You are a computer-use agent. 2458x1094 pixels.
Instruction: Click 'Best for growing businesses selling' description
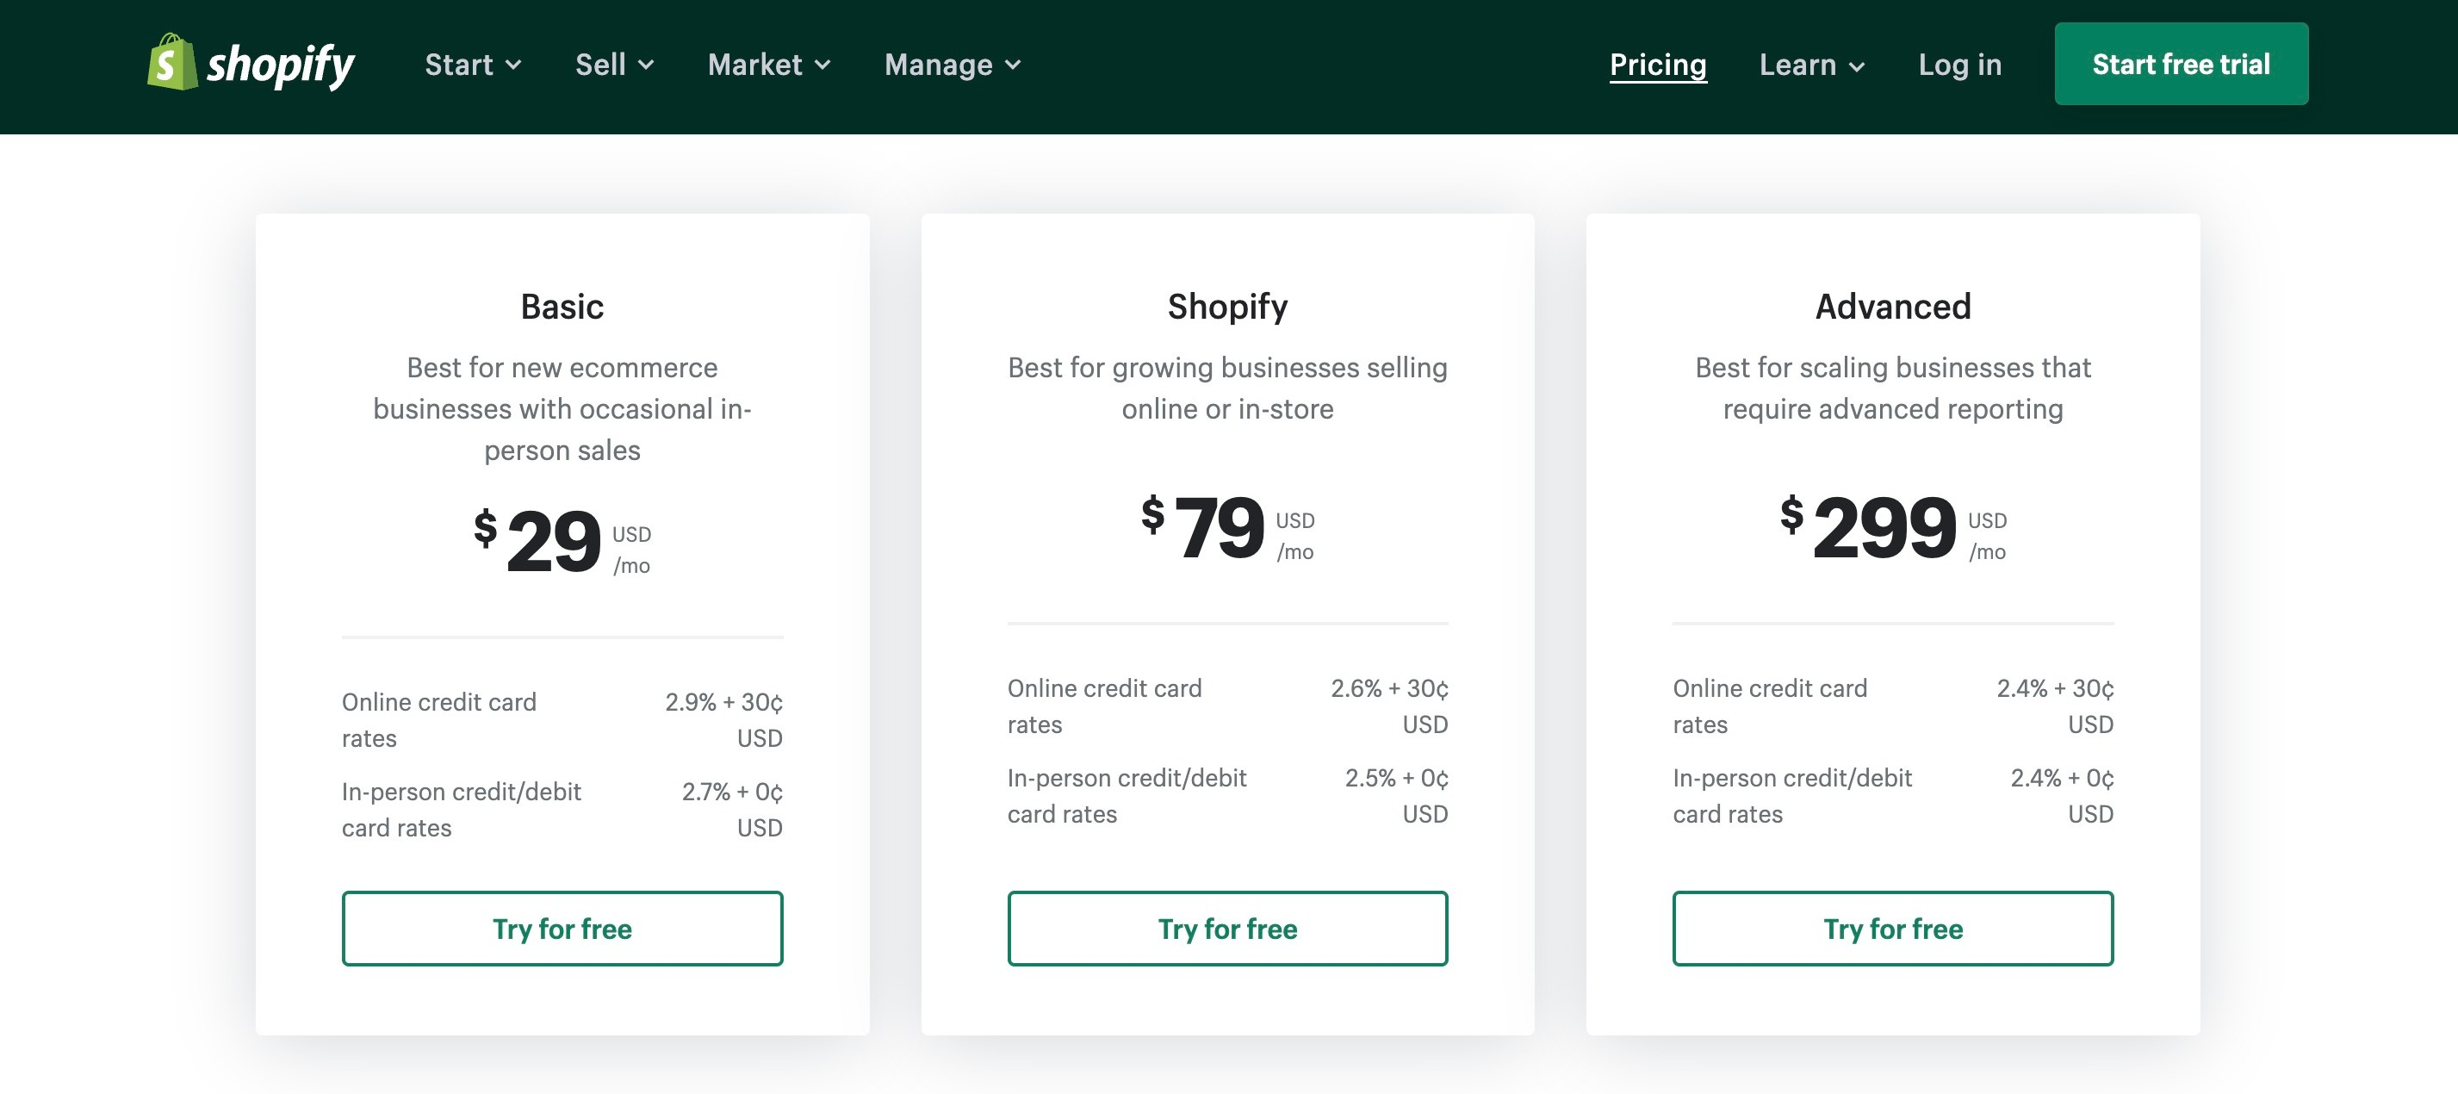pos(1227,388)
